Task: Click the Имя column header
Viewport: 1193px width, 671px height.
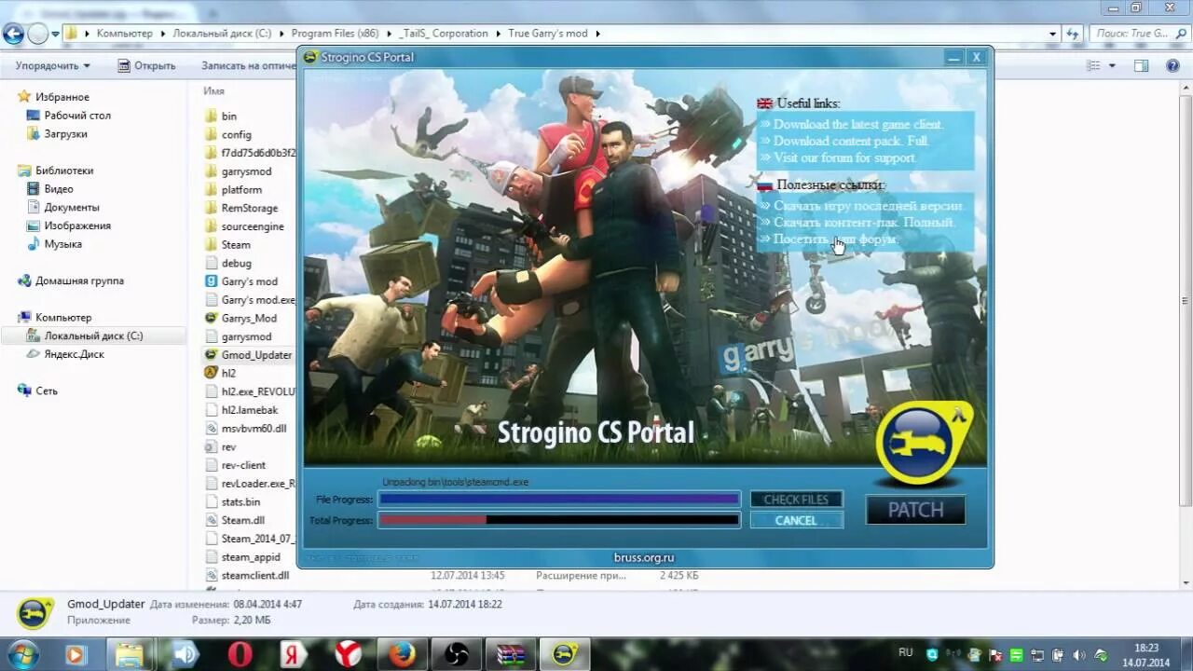Action: coord(214,91)
